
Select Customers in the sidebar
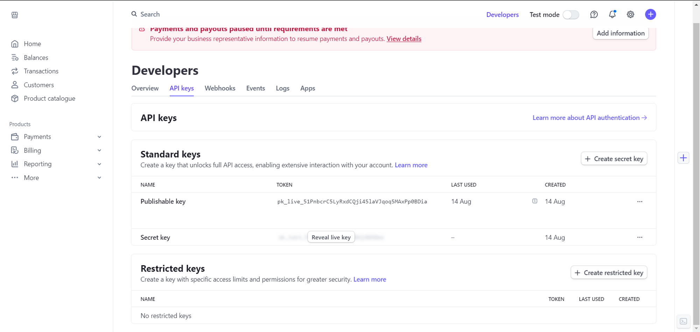[38, 85]
